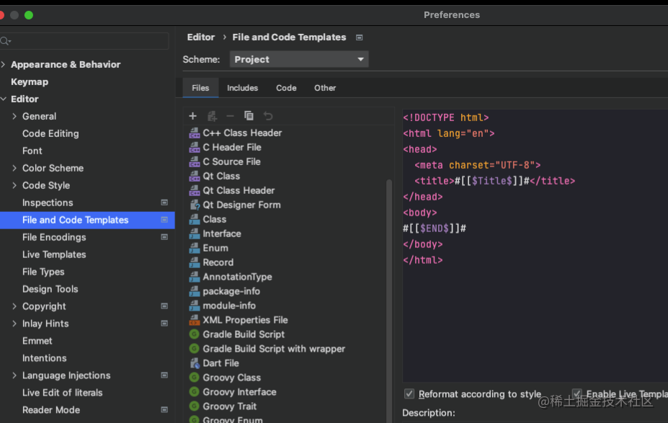Select the module-info template
668x423 pixels.
point(229,306)
